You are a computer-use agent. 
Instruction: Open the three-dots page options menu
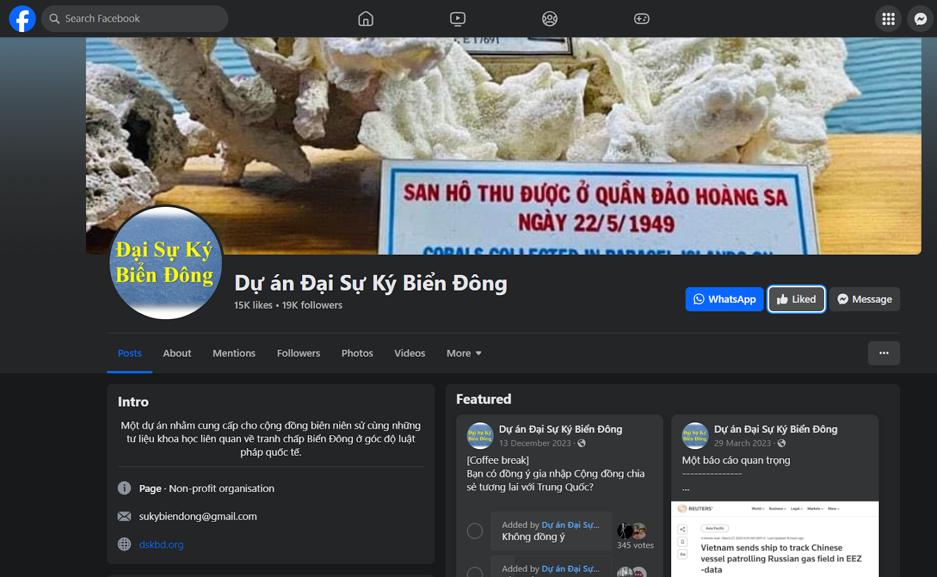883,353
